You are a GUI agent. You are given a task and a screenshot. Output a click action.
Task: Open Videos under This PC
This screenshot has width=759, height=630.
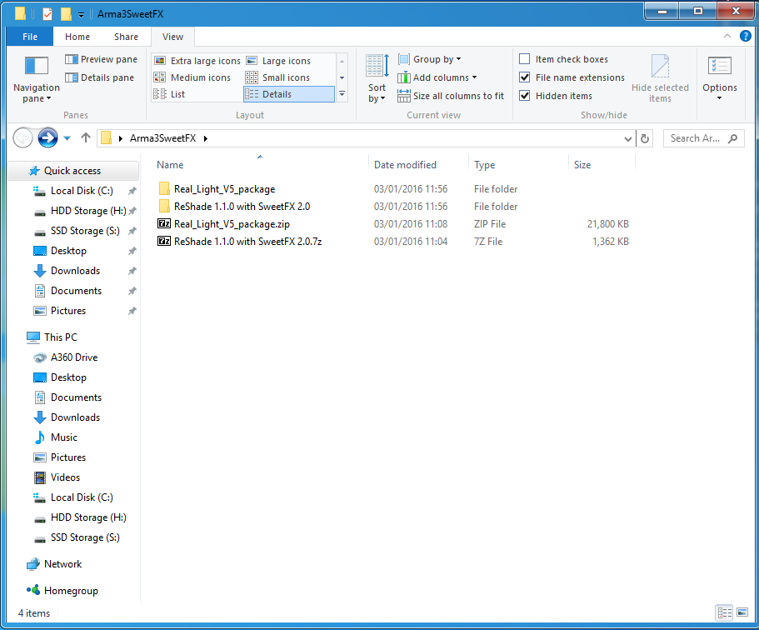pyautogui.click(x=65, y=477)
